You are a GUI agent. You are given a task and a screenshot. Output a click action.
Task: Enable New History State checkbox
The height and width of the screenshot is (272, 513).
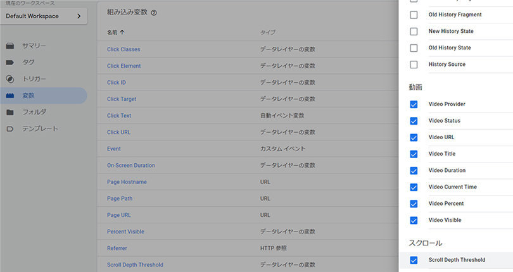coord(414,32)
